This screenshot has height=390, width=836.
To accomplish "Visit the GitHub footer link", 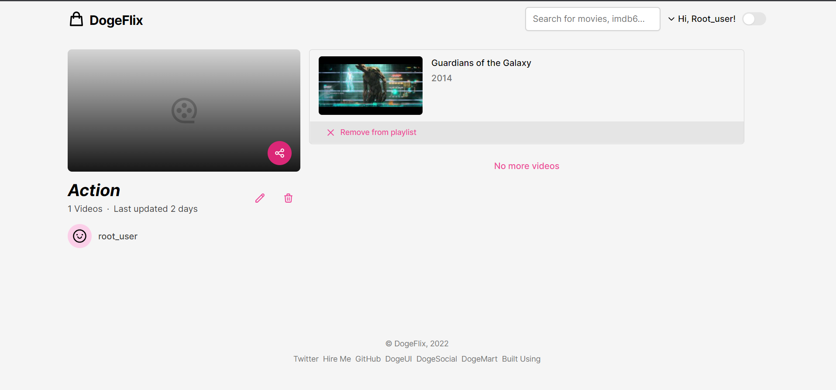I will [368, 359].
